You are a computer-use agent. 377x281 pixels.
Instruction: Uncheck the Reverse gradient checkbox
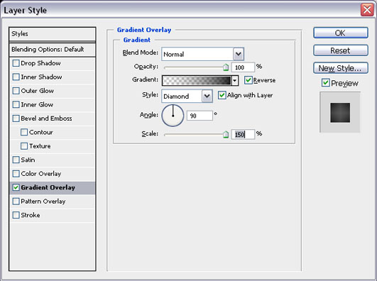point(248,80)
